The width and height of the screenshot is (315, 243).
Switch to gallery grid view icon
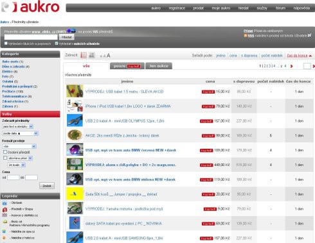[x=92, y=56]
